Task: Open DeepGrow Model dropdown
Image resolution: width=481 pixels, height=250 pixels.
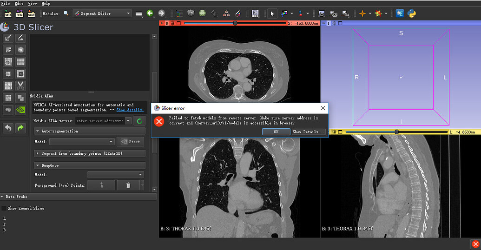Action: pyautogui.click(x=116, y=175)
